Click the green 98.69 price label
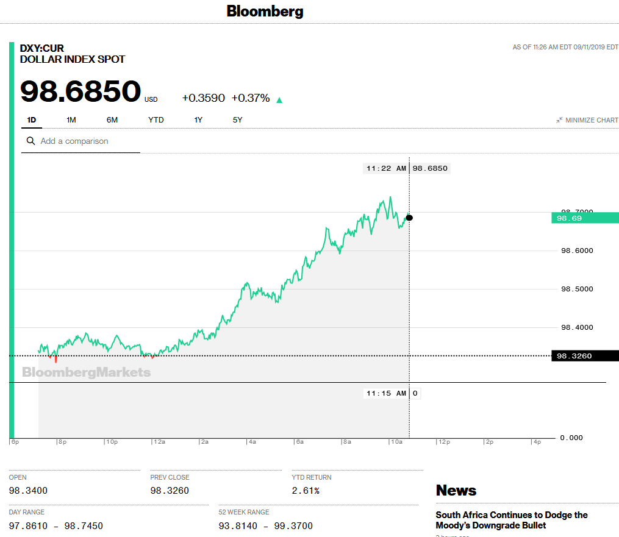The height and width of the screenshot is (537, 619). [585, 218]
